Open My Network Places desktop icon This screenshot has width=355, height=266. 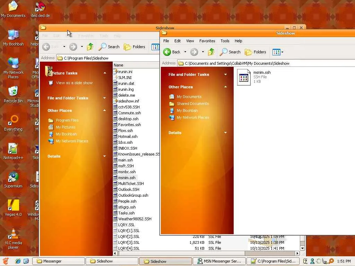[14, 68]
